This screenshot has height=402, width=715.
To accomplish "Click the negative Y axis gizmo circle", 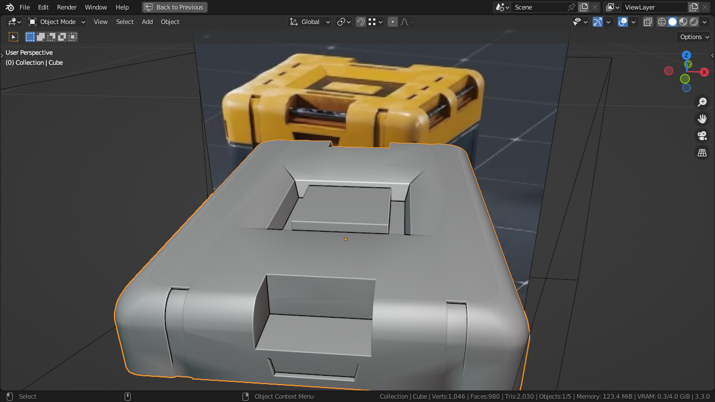I will (x=685, y=79).
